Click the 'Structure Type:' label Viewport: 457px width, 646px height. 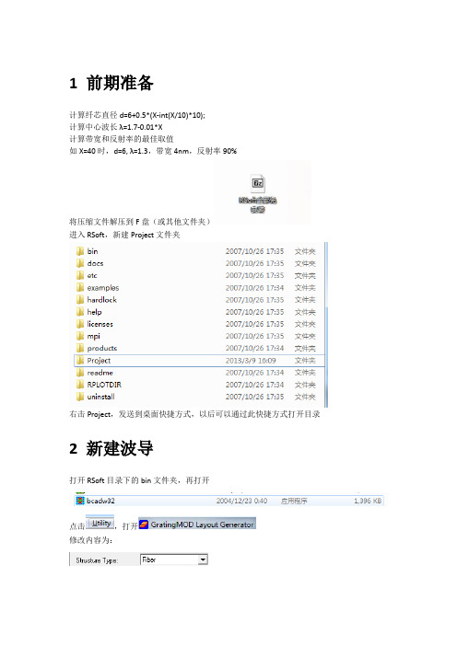point(97,560)
